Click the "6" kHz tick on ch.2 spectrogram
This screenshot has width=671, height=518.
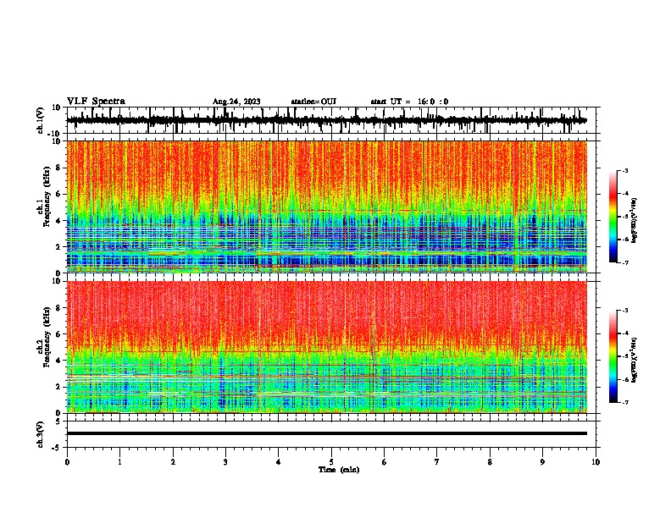(58, 334)
